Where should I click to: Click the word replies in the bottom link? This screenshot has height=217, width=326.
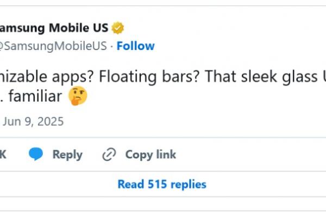(189, 184)
